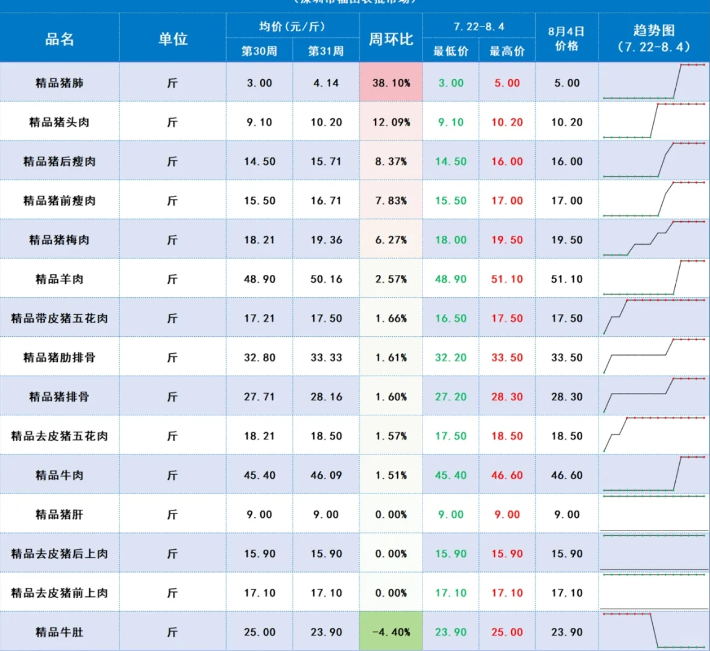
Task: Click the 1.61% weekly change cell
Action: 391,357
